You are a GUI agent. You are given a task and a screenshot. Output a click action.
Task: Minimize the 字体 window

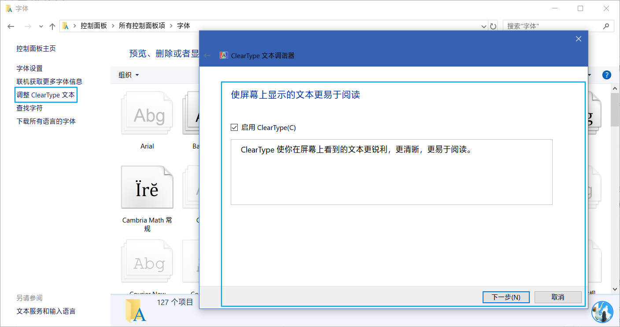tap(556, 8)
